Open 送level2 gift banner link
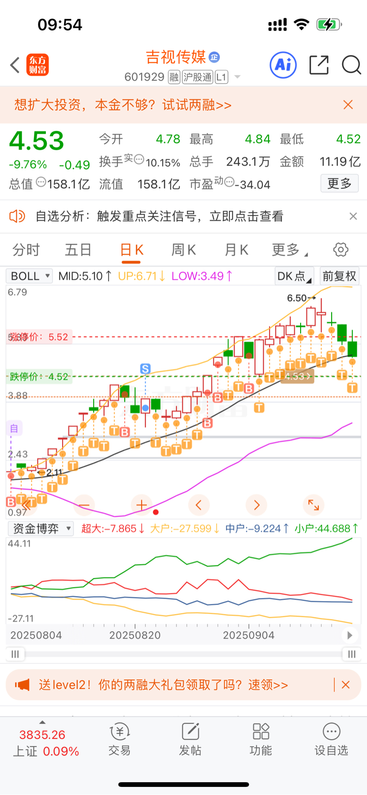The height and width of the screenshot is (795, 367). [x=163, y=685]
